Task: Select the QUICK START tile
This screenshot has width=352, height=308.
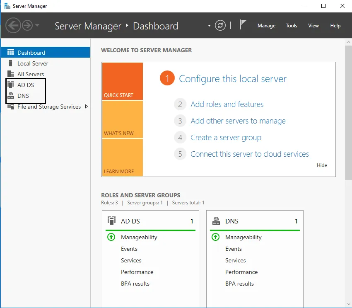Action: tap(123, 81)
